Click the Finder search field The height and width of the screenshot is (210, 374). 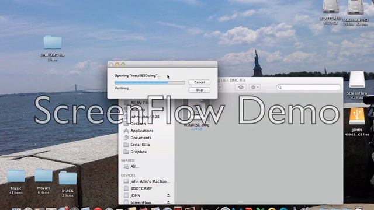point(309,87)
